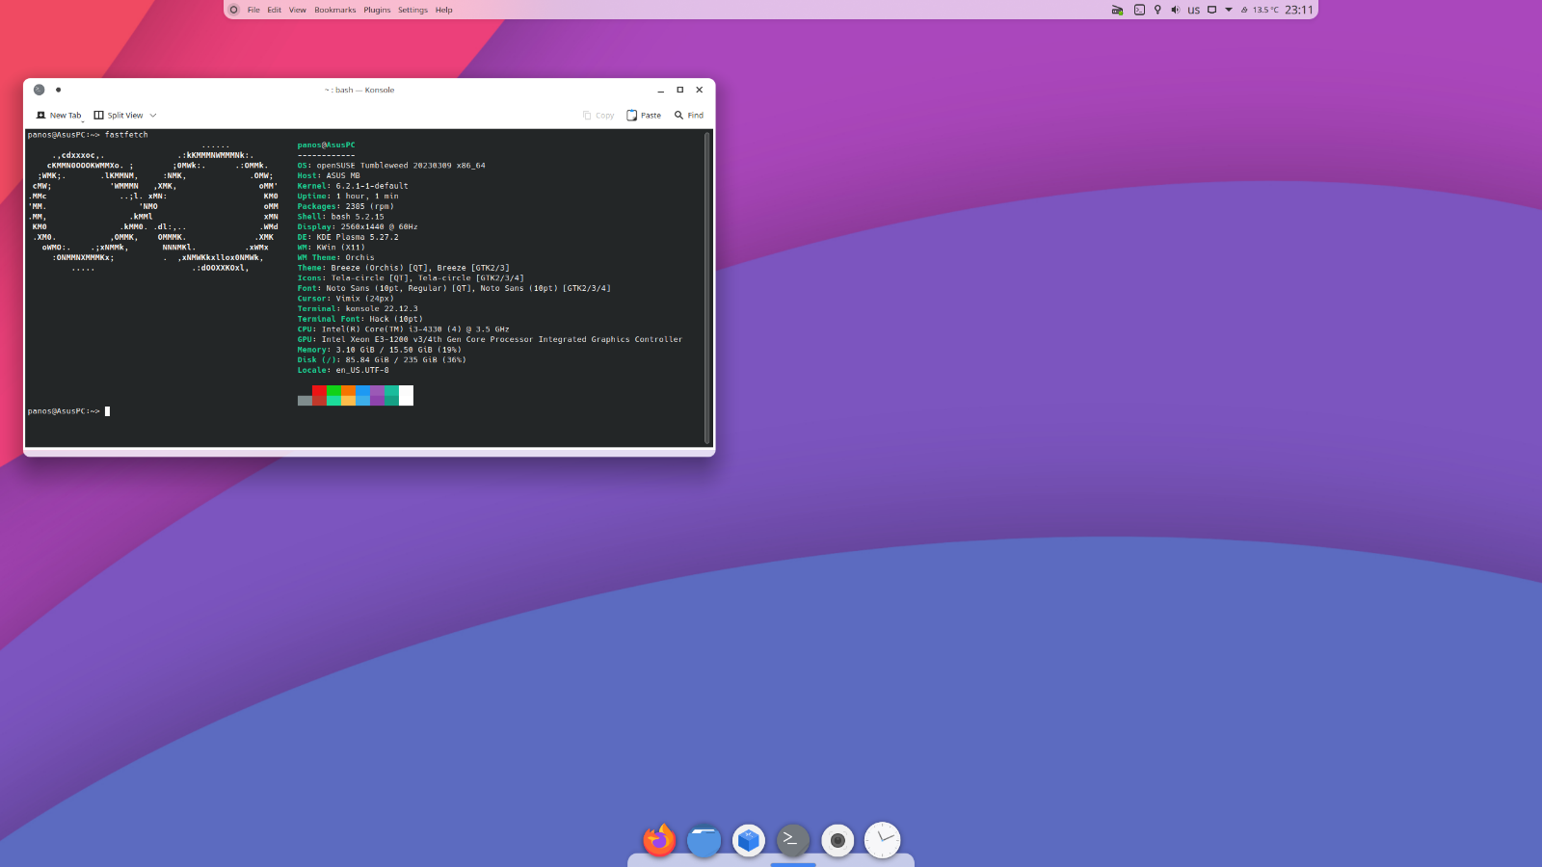Click the 'CPU: Intel(R) Core(TM) i3-4330' line
1542x867 pixels.
pos(403,329)
